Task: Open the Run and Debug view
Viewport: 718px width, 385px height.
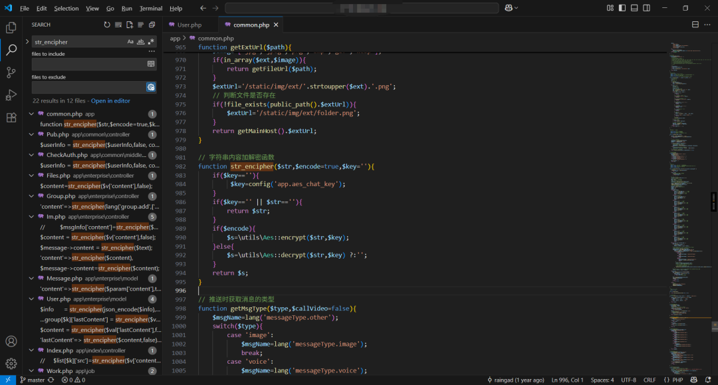Action: (x=11, y=95)
